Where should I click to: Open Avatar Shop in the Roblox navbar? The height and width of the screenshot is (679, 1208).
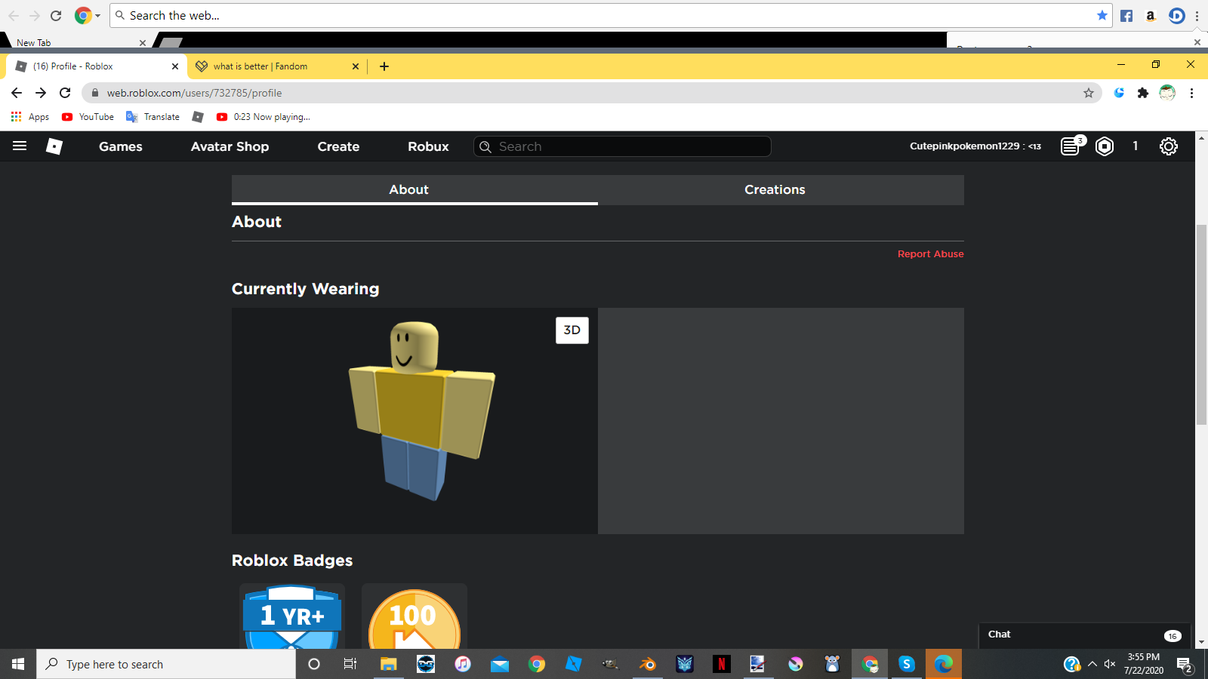230,146
